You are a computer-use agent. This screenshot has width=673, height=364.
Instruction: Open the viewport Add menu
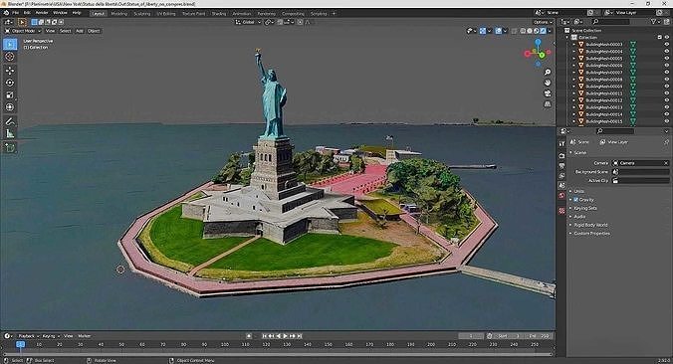[x=79, y=31]
